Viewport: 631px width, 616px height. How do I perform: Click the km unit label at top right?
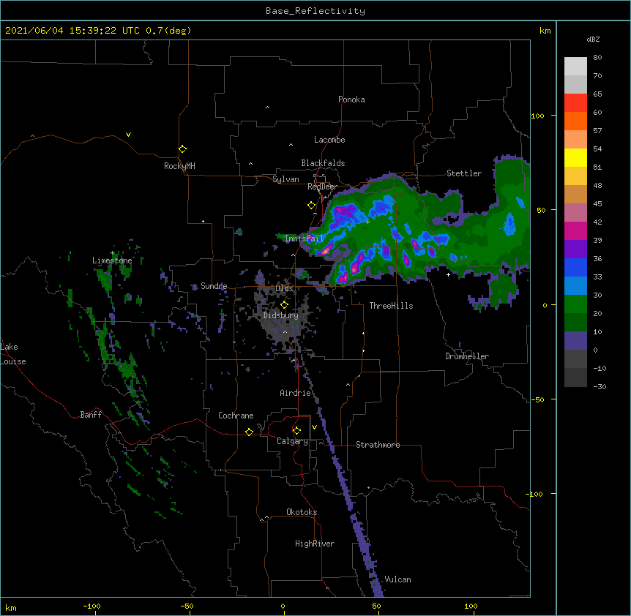tap(545, 31)
